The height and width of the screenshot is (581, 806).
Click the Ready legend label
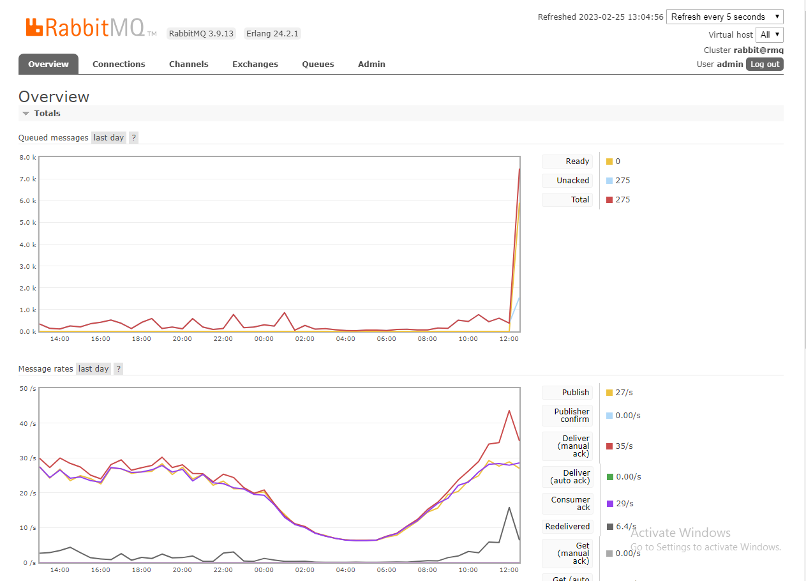pos(567,161)
